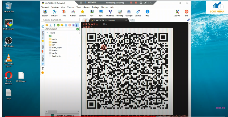228x117 pixels.
Task: Take a screenshot with recorder camera icon
Action: click(x=141, y=3)
